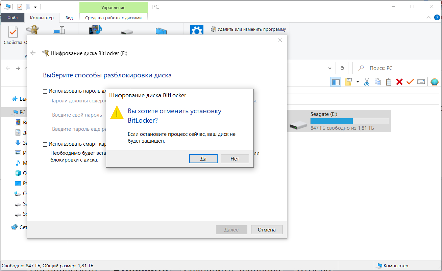
Task: Click the BitLocker keys icon in wizard title
Action: click(45, 53)
